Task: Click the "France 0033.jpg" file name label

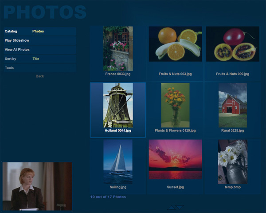Action: click(x=118, y=74)
